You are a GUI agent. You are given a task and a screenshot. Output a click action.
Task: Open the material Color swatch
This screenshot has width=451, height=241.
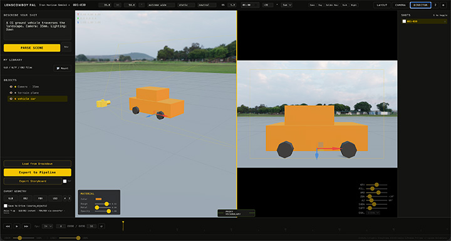(x=99, y=199)
